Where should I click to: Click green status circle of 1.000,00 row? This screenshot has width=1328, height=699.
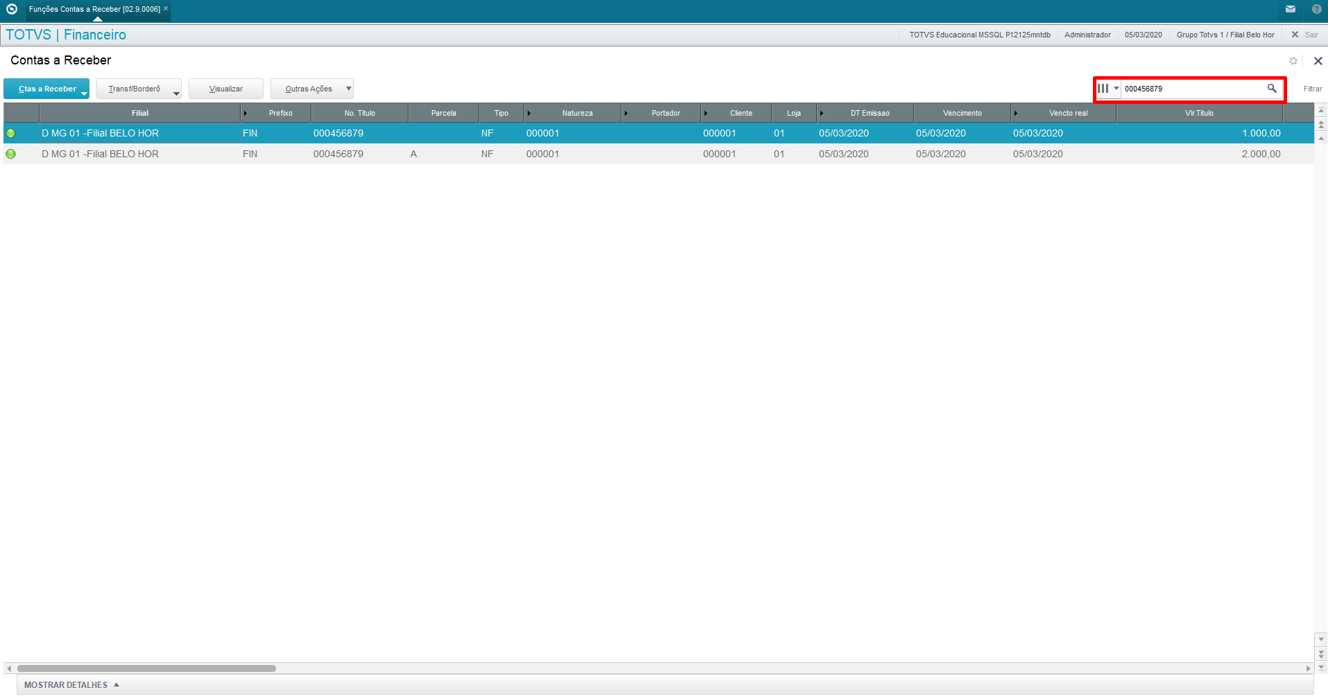[x=11, y=133]
